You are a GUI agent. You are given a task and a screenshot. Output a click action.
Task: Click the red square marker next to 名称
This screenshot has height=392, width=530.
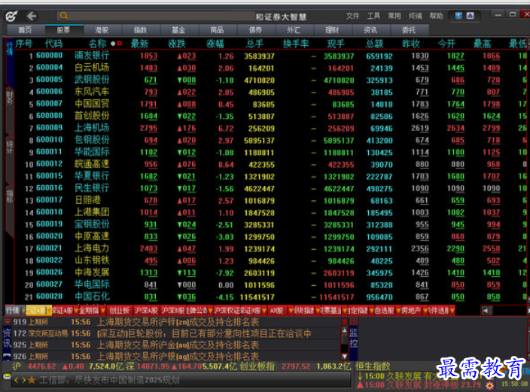coord(119,44)
